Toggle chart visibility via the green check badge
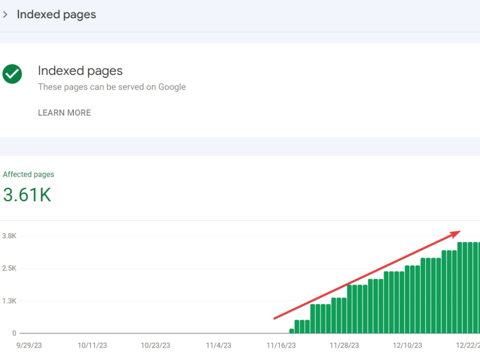The height and width of the screenshot is (360, 480). coord(12,74)
